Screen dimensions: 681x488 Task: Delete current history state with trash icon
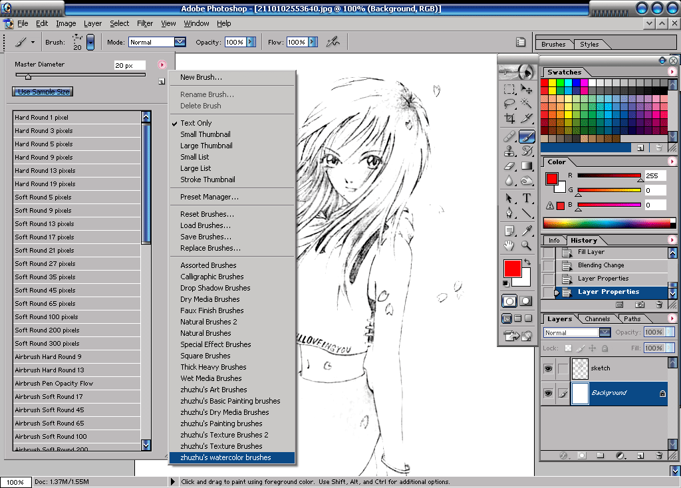(659, 305)
